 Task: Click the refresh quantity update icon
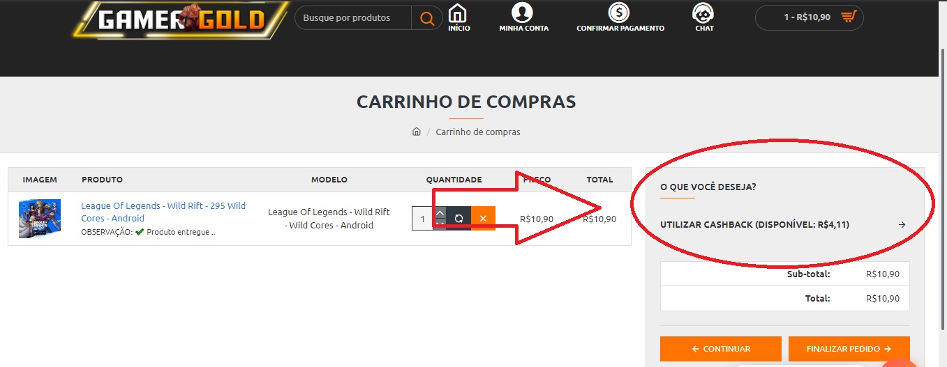[458, 219]
